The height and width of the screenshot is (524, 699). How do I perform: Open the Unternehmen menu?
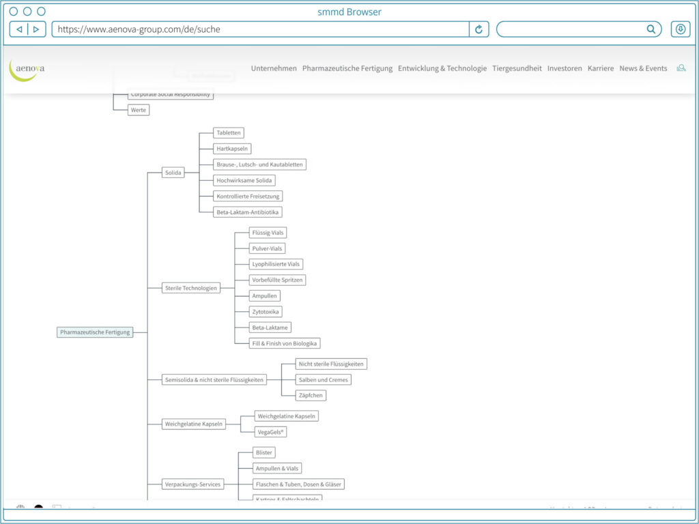(274, 68)
